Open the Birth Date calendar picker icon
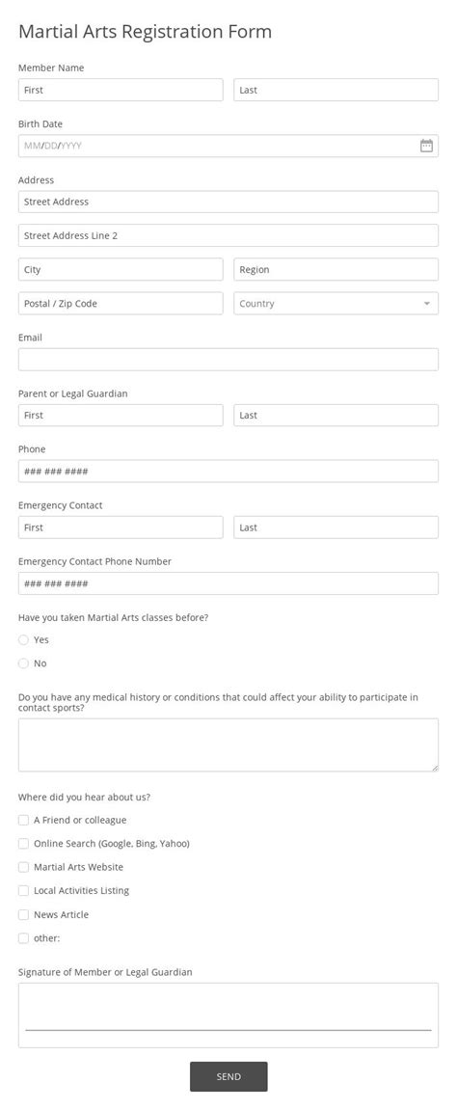This screenshot has height=1110, width=457. (426, 146)
